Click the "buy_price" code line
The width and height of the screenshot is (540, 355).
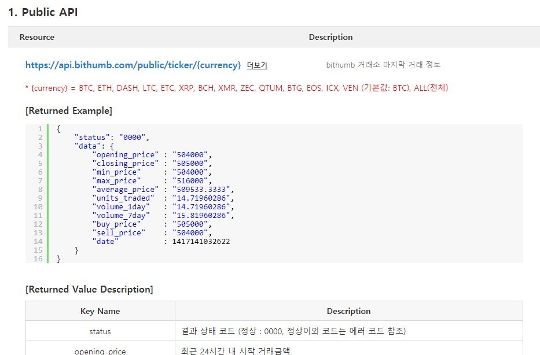pos(152,224)
